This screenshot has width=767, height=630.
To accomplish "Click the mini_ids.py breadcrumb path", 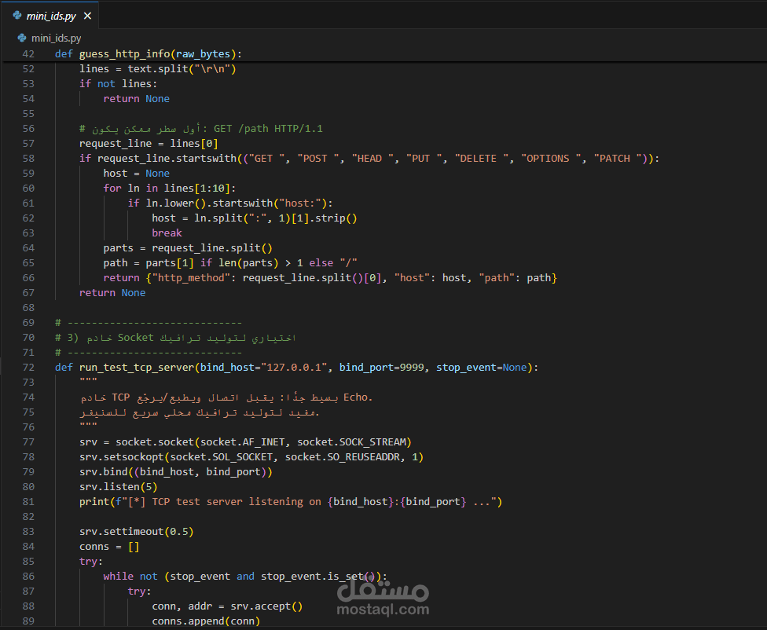I will 56,38.
